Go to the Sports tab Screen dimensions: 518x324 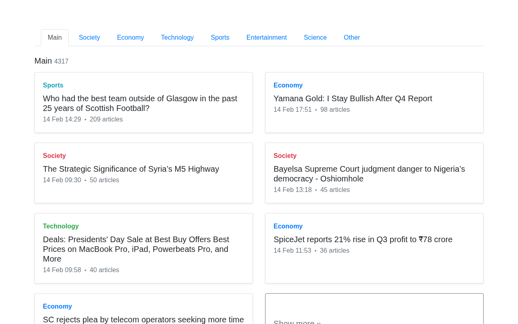pos(220,38)
